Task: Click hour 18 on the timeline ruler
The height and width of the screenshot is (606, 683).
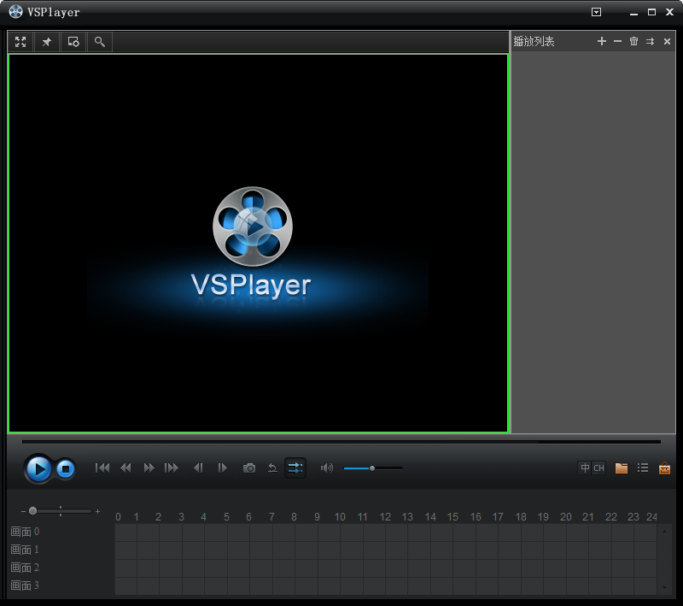Action: tap(521, 517)
